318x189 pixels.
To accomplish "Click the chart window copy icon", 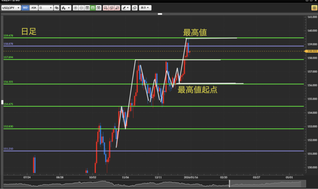I will (x=134, y=8).
